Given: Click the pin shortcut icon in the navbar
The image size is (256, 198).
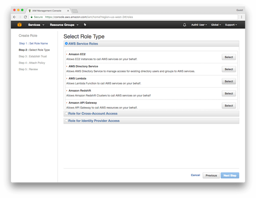Looking at the screenshot, I should pyautogui.click(x=85, y=25).
